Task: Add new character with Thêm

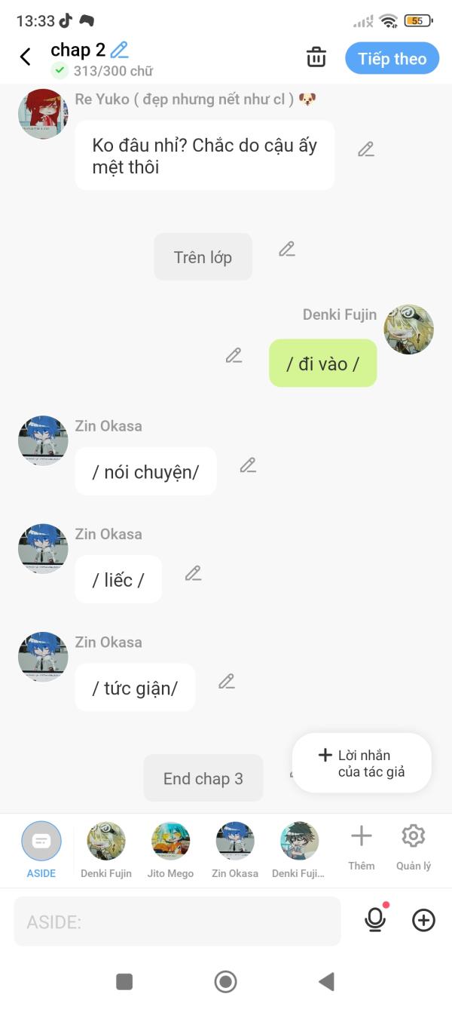Action: pyautogui.click(x=362, y=847)
